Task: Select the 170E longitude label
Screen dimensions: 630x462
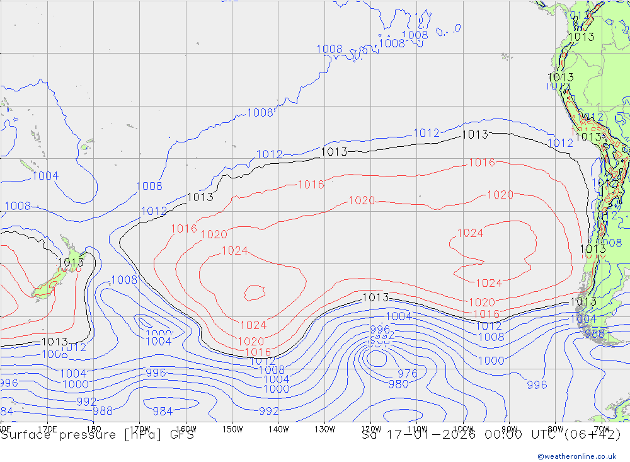Action: [x=47, y=429]
